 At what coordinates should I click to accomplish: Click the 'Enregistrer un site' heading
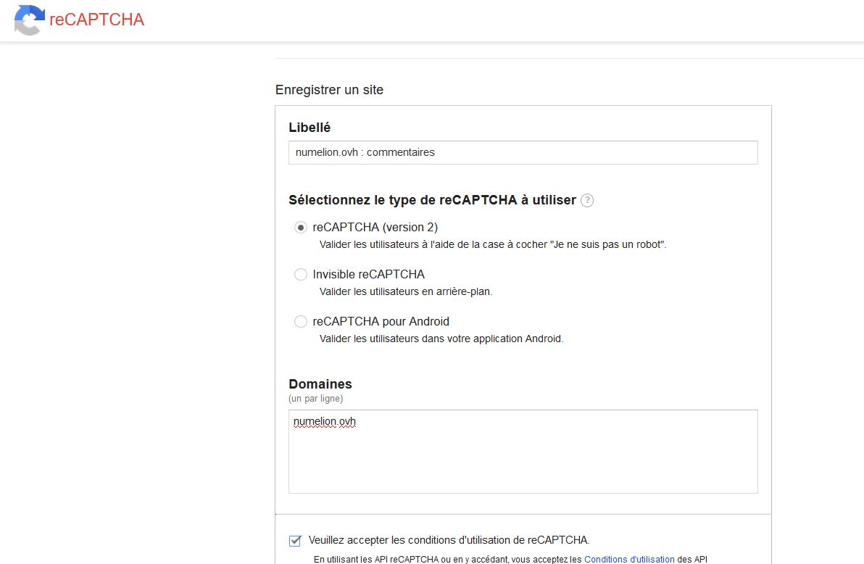point(329,90)
